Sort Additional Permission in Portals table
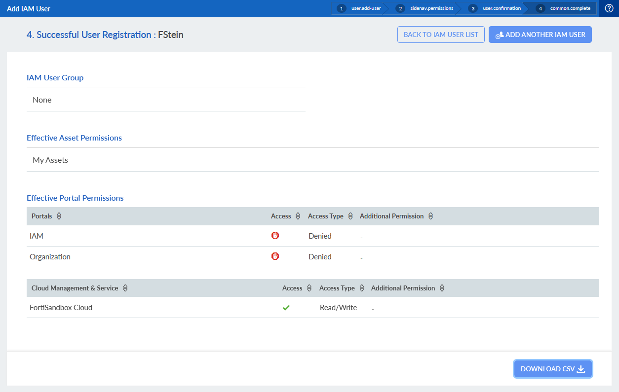 [431, 216]
